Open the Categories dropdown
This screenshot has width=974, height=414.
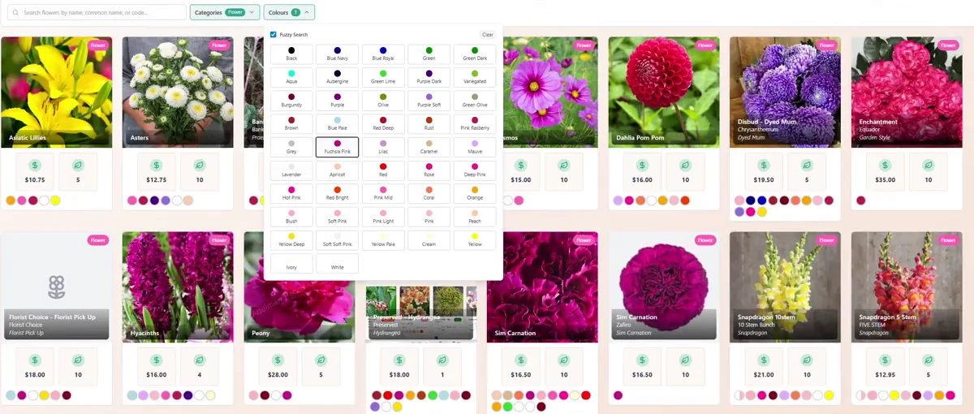pos(225,12)
